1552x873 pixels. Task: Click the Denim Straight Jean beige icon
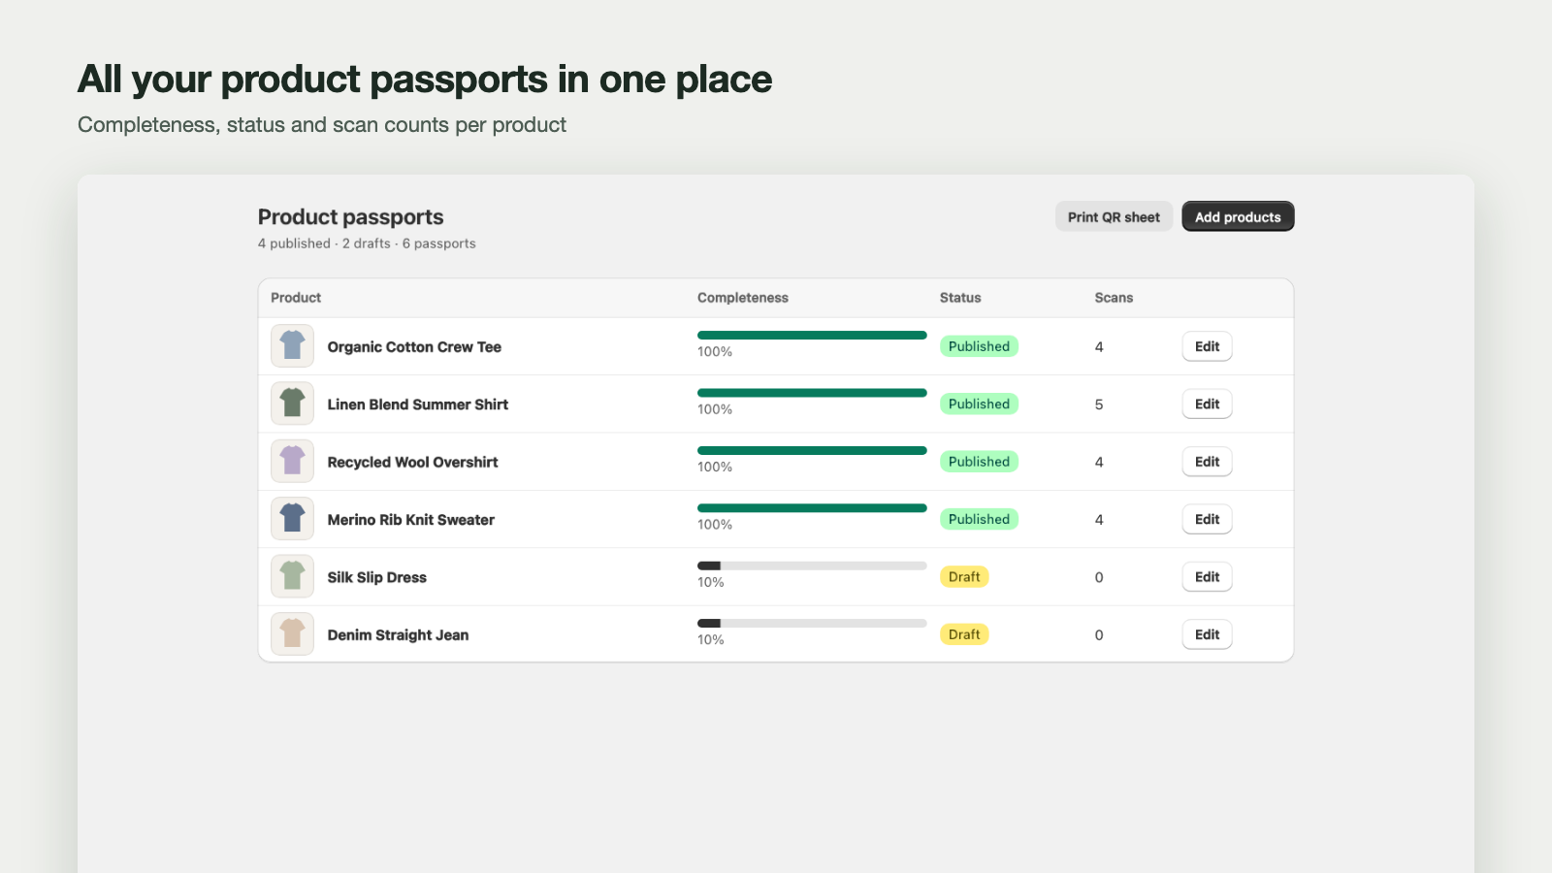pos(292,634)
